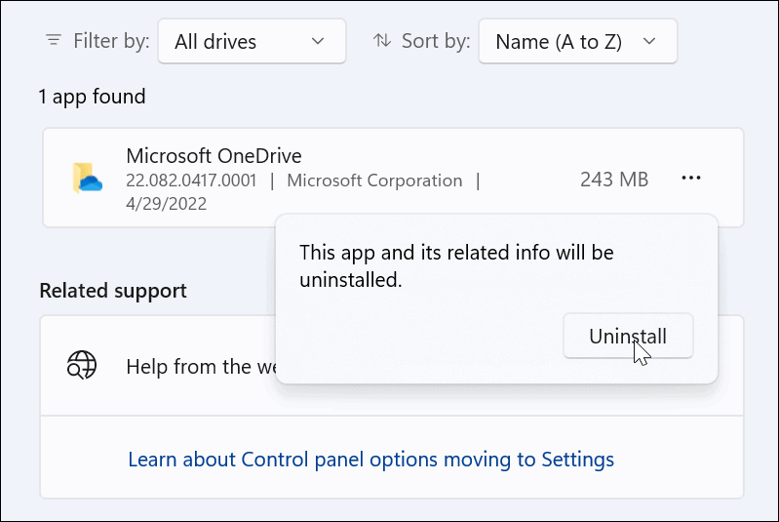Click the Microsoft Corporation publisher text
Screen dimensions: 779x522
coord(374,181)
